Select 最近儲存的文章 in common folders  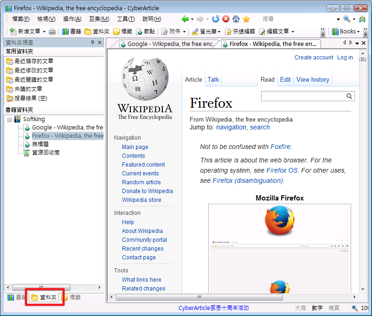[x=33, y=61]
